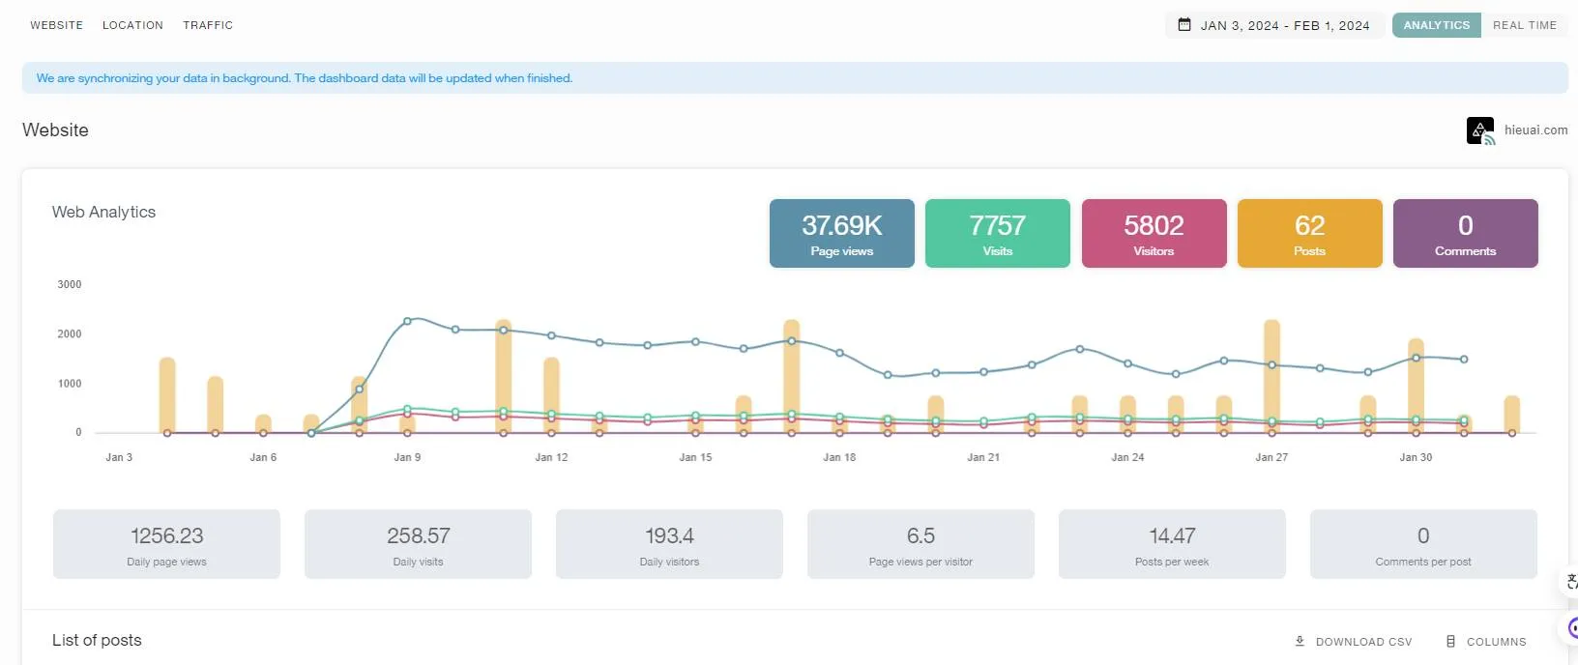This screenshot has height=665, width=1578.
Task: Click the download arrow icon
Action: tap(1300, 641)
